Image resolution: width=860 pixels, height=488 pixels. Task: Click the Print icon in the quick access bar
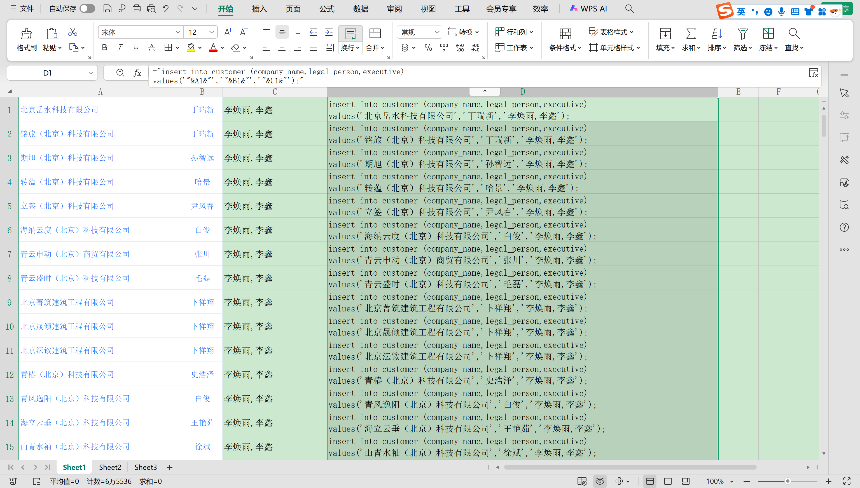pyautogui.click(x=136, y=9)
